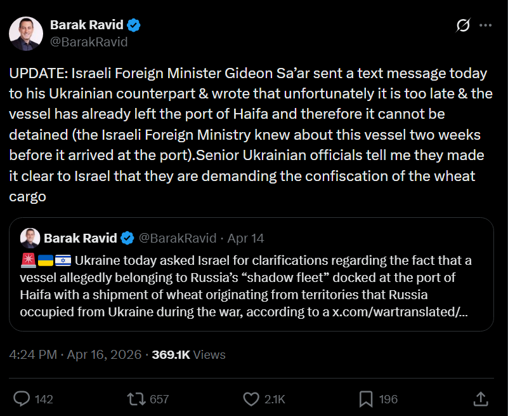Open the three-dot more options menu
508x416 pixels.
[485, 25]
